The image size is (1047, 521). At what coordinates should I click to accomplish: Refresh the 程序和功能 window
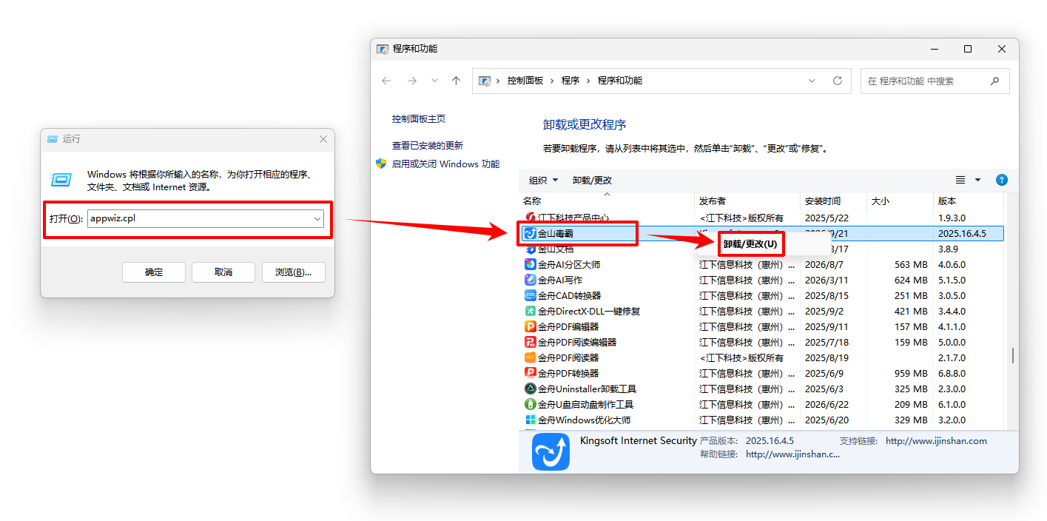coord(838,81)
